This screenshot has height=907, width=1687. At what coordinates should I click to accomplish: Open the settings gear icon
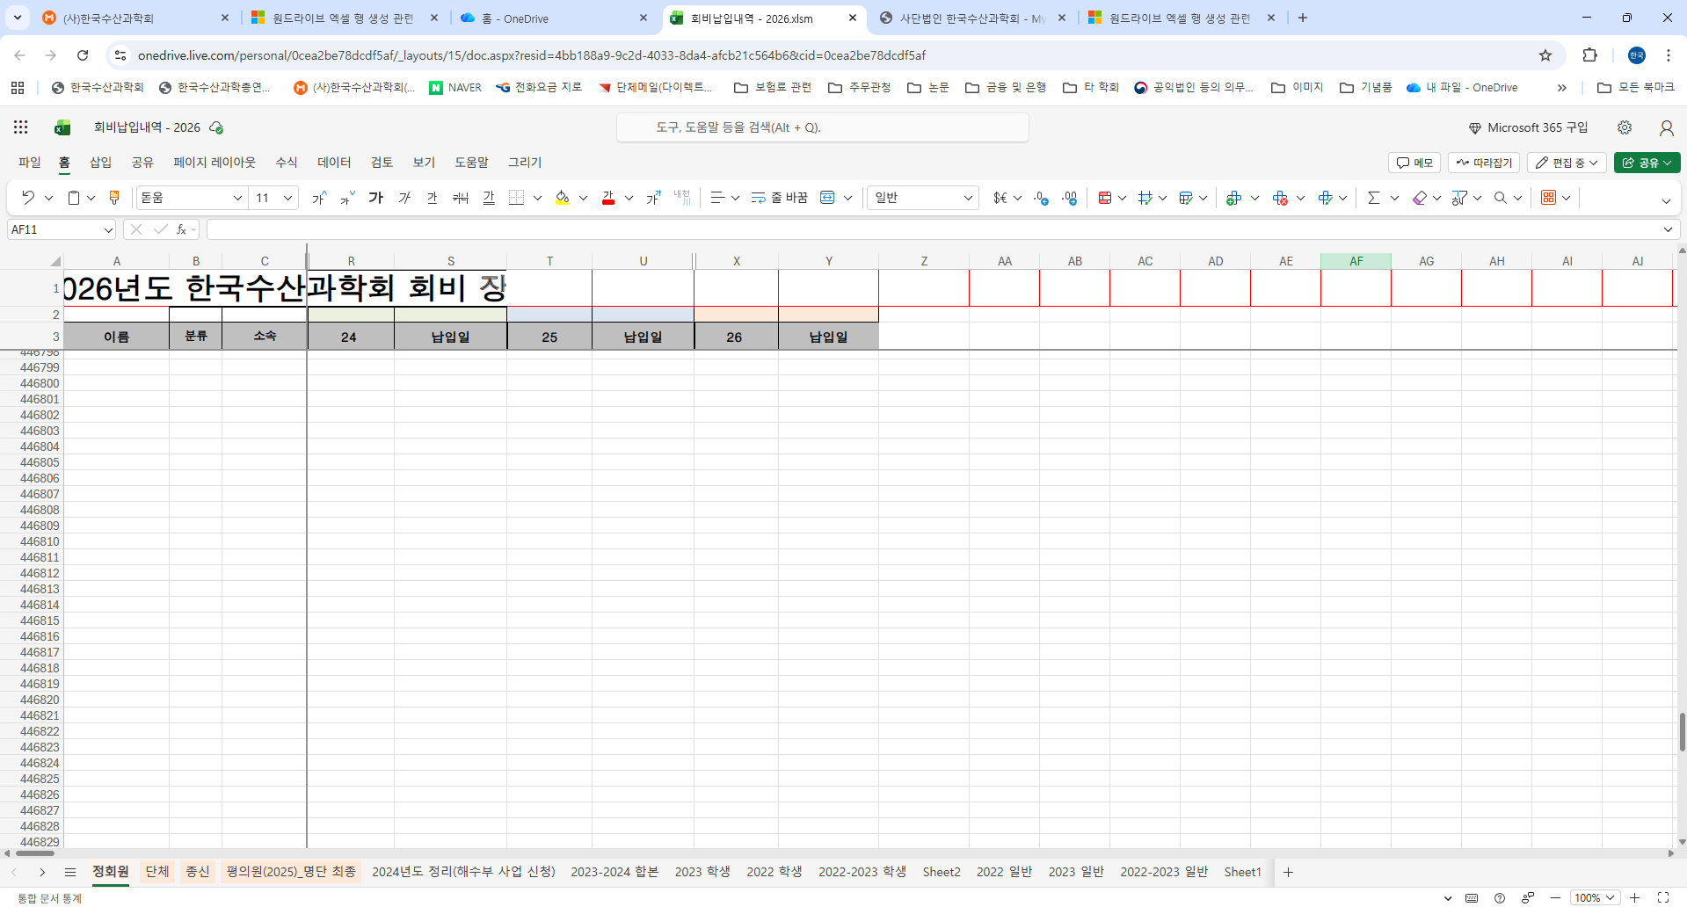1625,127
